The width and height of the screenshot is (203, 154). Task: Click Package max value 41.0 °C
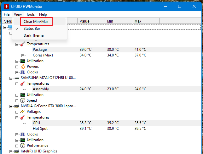tap(140, 50)
